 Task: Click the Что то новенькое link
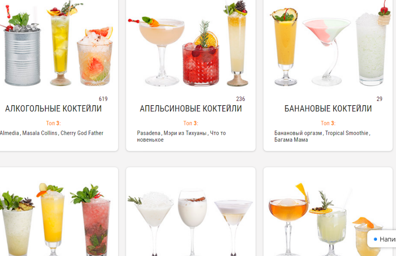pyautogui.click(x=181, y=136)
